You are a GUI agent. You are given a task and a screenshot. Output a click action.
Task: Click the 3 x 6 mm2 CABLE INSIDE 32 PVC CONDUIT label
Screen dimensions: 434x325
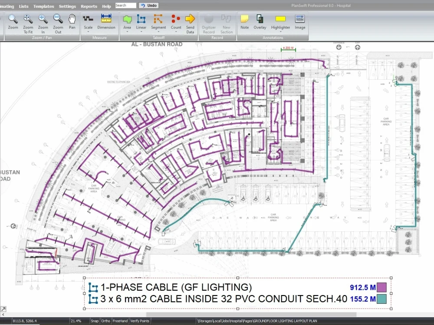click(224, 299)
